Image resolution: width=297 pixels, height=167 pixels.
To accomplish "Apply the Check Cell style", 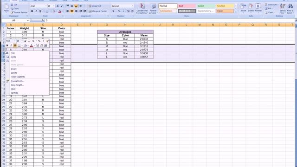I will pos(187,11).
